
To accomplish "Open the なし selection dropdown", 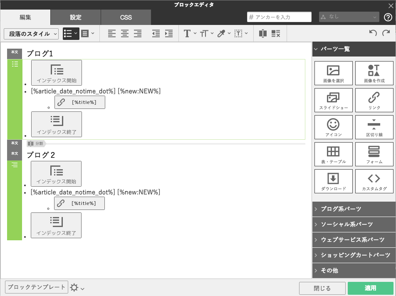I will tap(349, 17).
